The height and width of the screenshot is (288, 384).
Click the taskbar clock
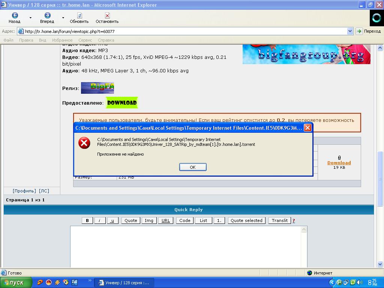373,283
